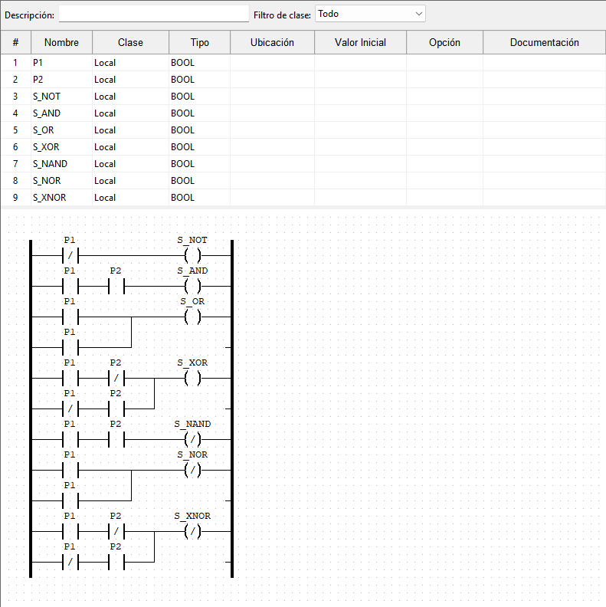Click the Valor Inicial column header

pyautogui.click(x=360, y=42)
